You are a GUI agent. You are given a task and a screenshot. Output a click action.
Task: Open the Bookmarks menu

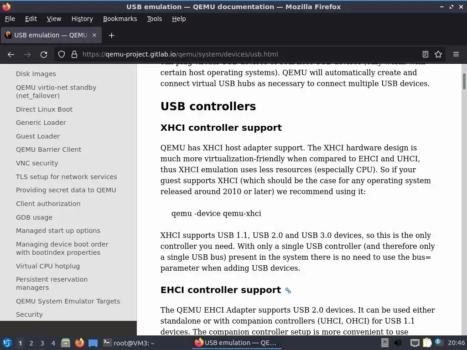(120, 19)
